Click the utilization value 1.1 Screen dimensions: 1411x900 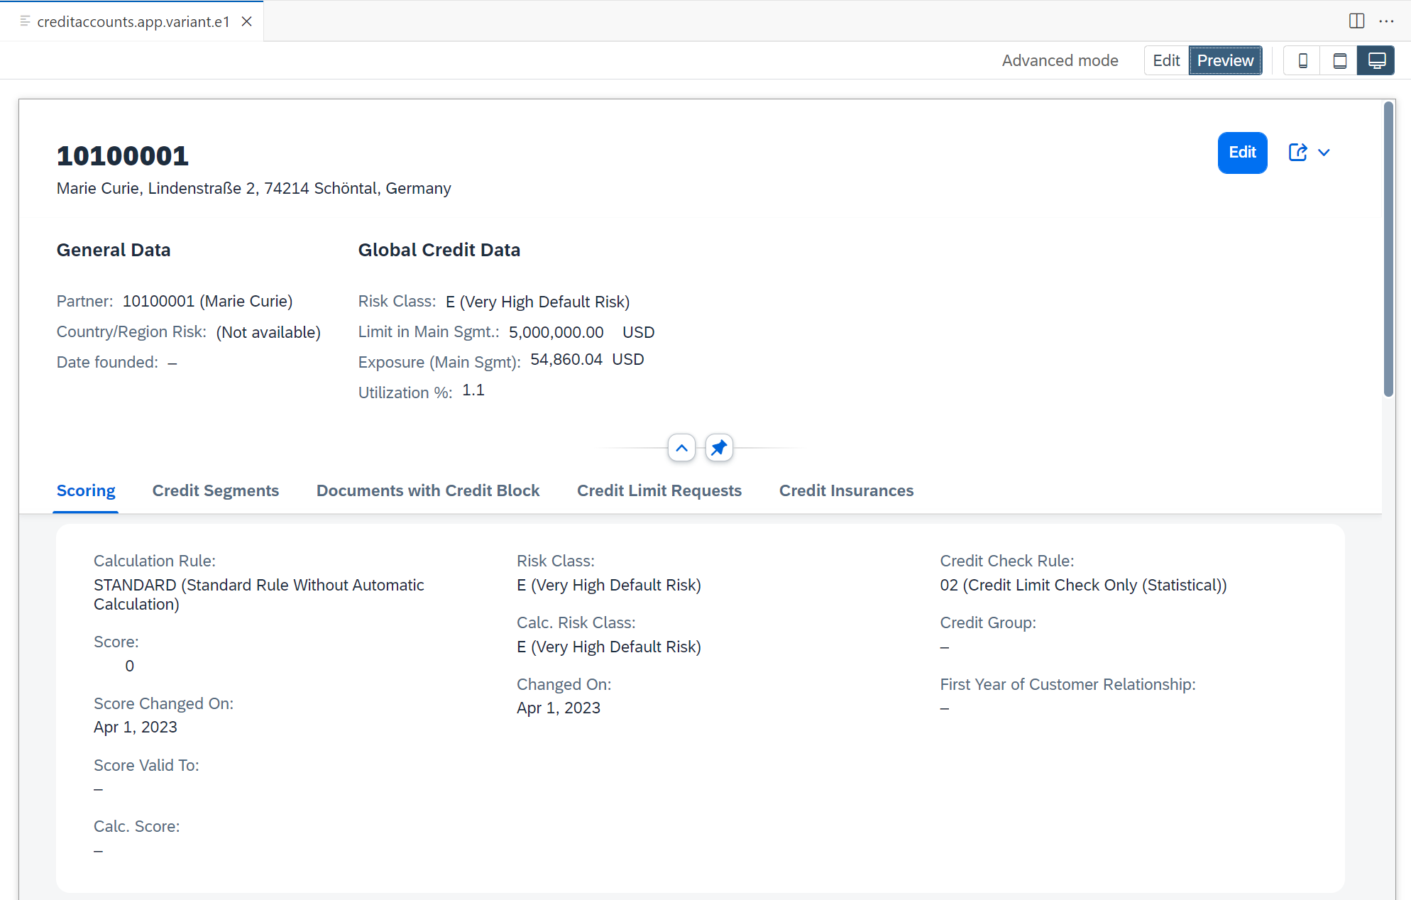coord(473,390)
